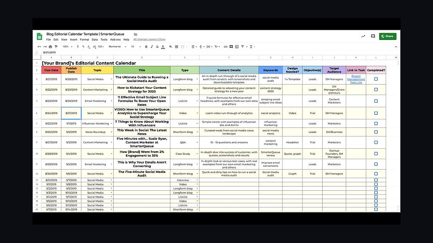The image size is (433, 243).
Task: Redo the last action
Action: tap(45, 46)
